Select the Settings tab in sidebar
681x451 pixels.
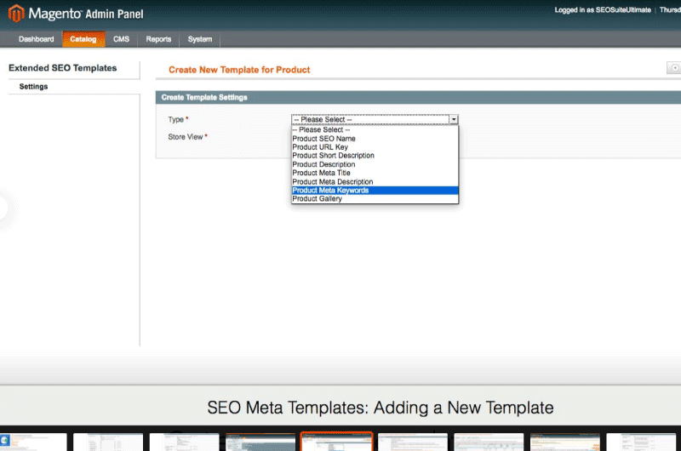33,87
